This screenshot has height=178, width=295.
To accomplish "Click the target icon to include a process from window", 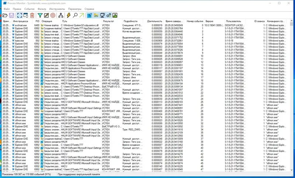I will 53,15.
